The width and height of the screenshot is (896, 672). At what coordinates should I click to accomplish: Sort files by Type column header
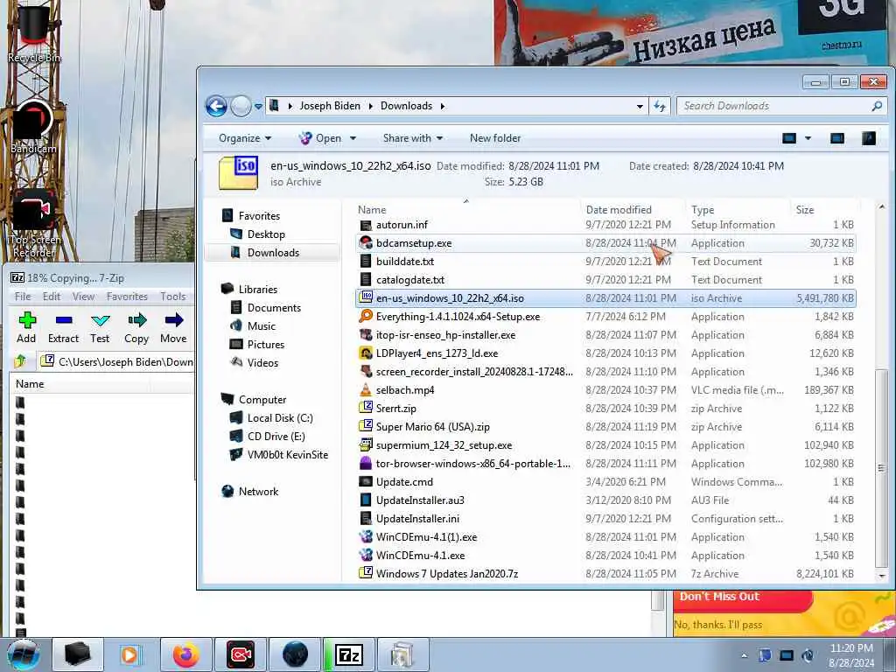pyautogui.click(x=703, y=210)
